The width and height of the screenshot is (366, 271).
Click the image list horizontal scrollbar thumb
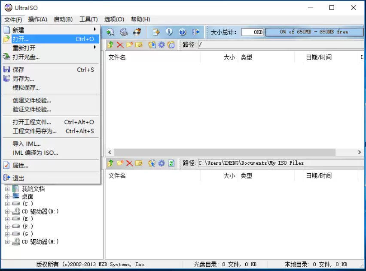[225, 152]
